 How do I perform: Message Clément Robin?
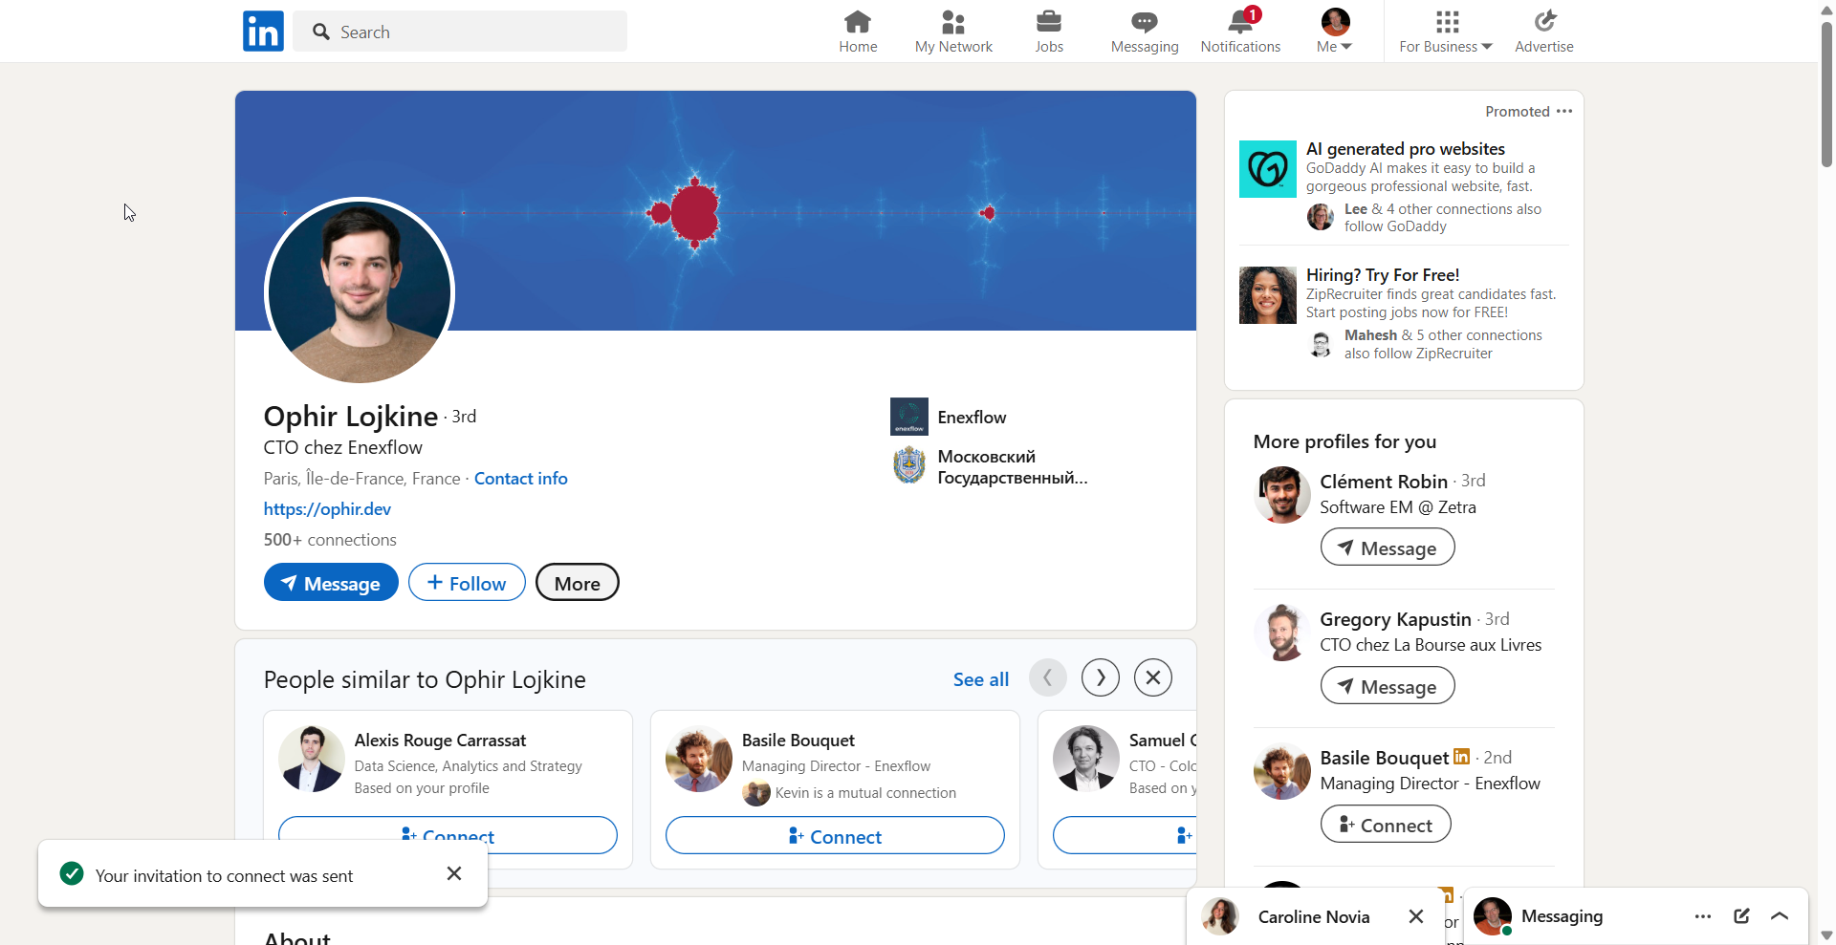point(1388,548)
